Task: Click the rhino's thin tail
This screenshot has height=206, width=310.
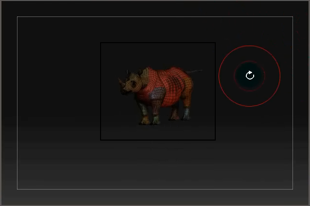Action: click(195, 71)
